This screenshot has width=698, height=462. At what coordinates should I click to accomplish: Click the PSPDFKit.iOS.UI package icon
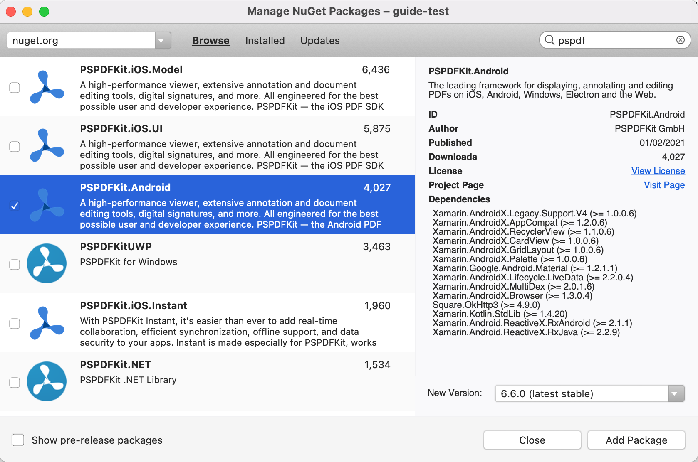click(x=47, y=146)
